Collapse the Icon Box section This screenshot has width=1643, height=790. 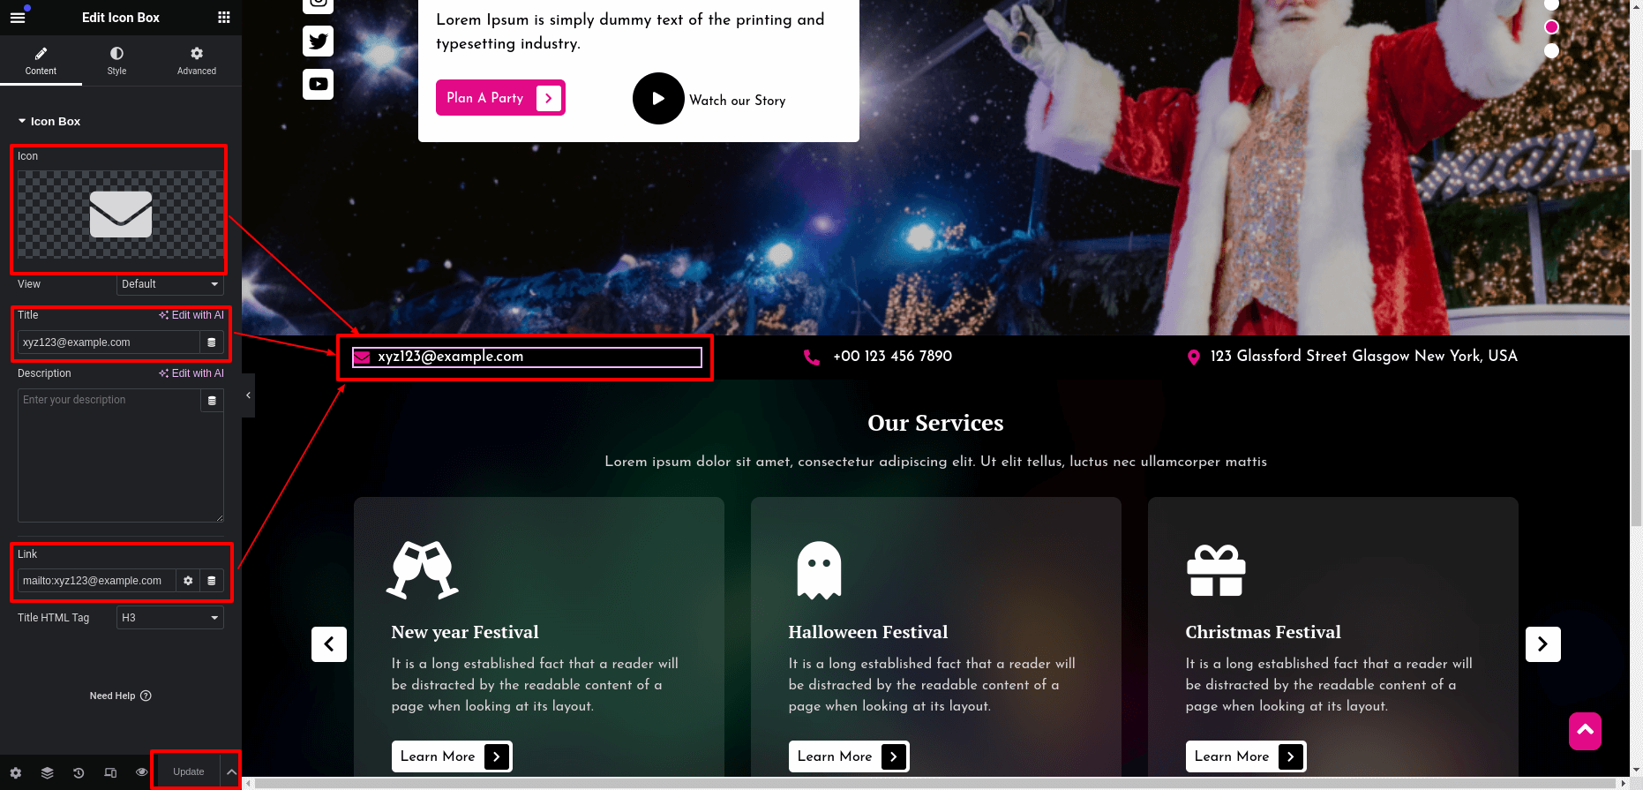tap(49, 122)
